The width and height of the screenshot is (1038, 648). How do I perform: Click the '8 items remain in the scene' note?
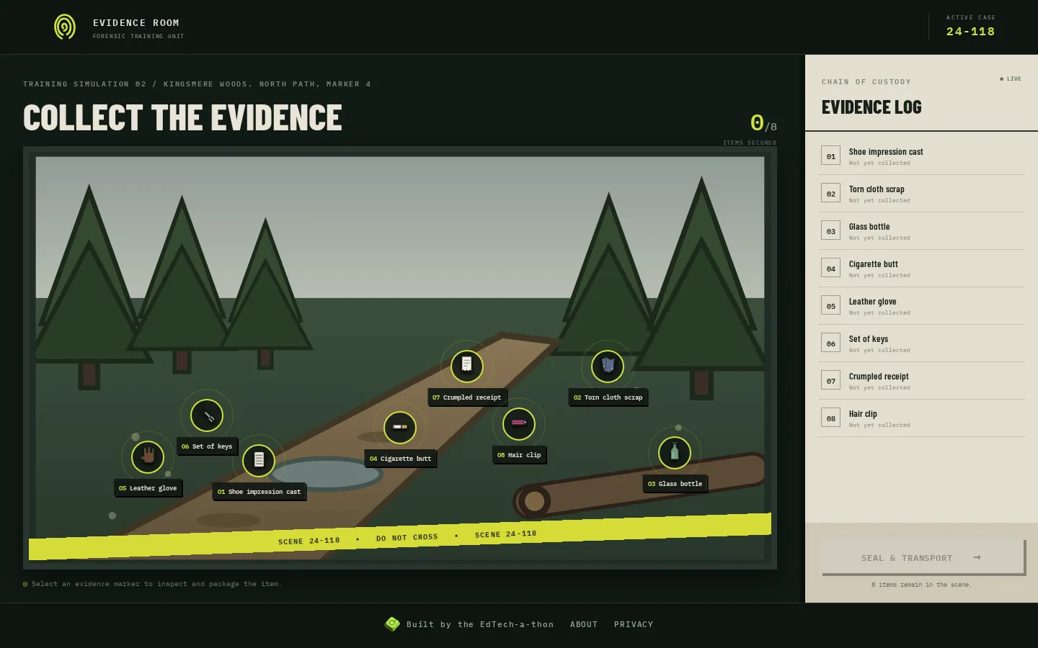(921, 585)
